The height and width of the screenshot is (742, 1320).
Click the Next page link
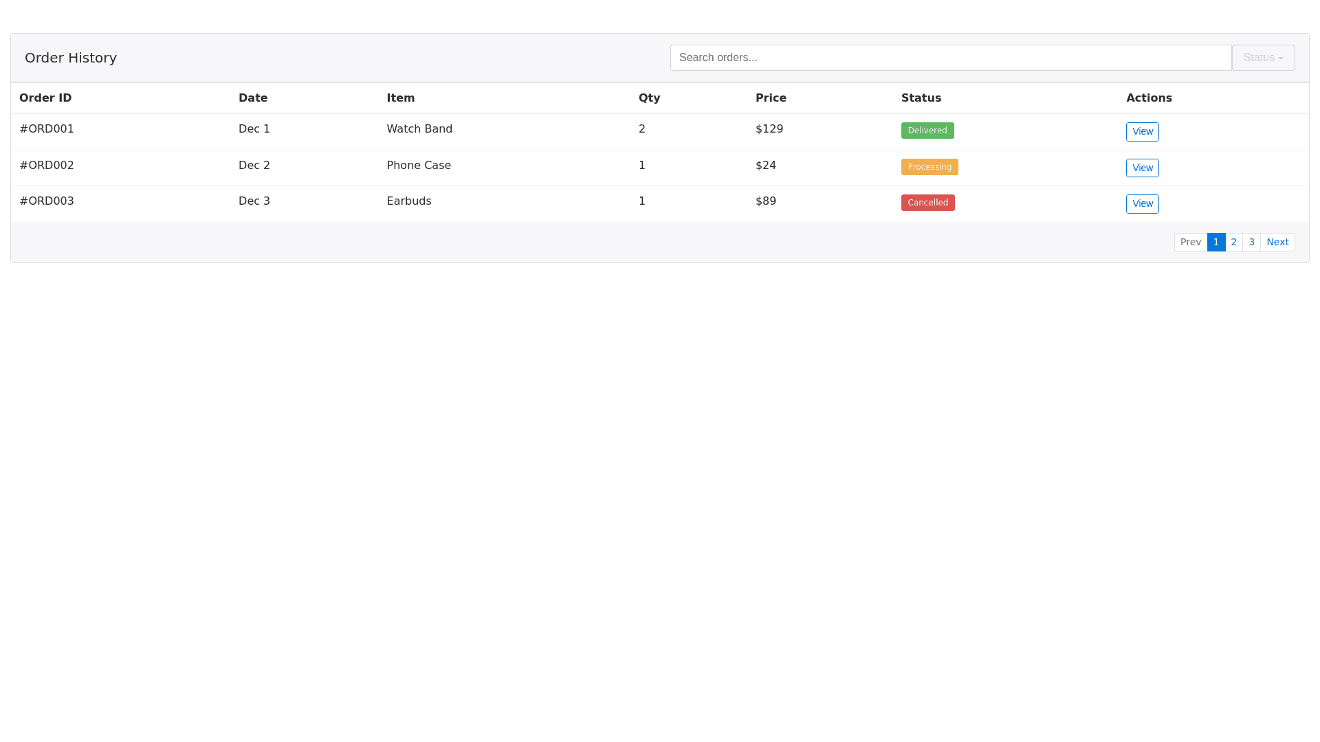(1277, 243)
